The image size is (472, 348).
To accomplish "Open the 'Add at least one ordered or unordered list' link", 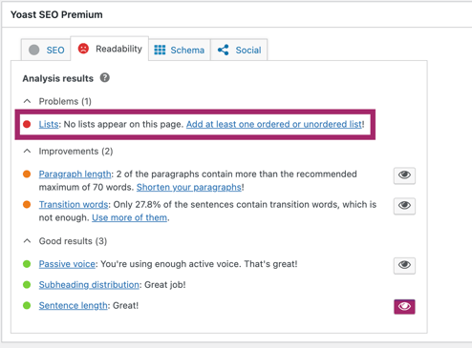I will (274, 124).
